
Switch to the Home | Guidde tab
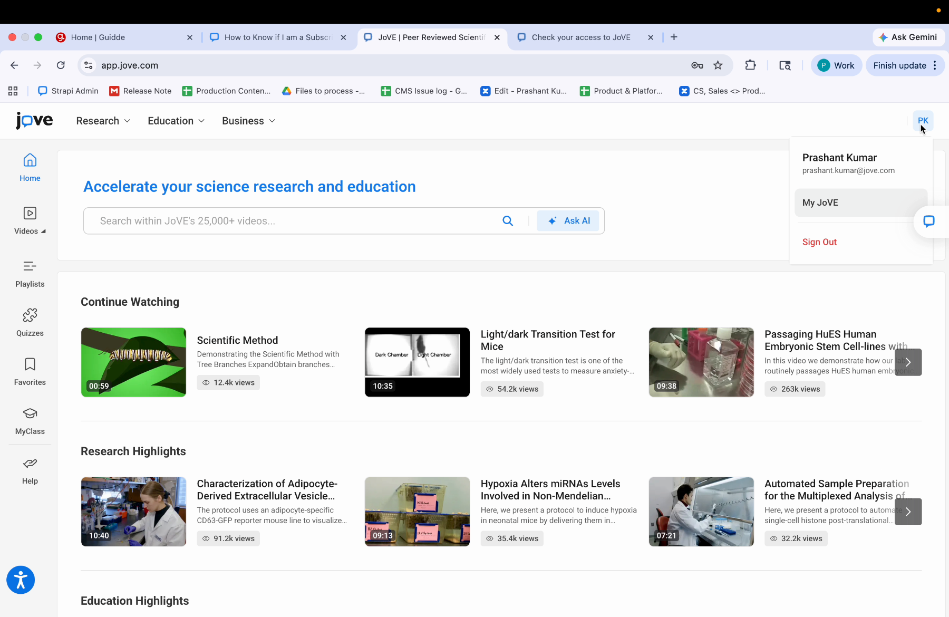point(98,37)
